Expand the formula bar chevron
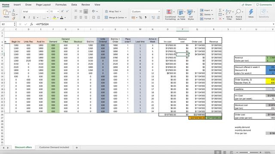This screenshot has height=154, width=275. tap(273, 24)
